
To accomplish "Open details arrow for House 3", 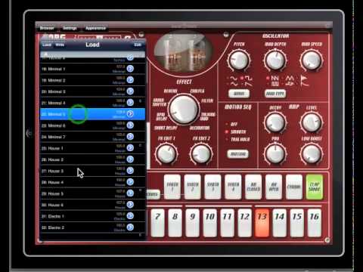I will (x=130, y=171).
